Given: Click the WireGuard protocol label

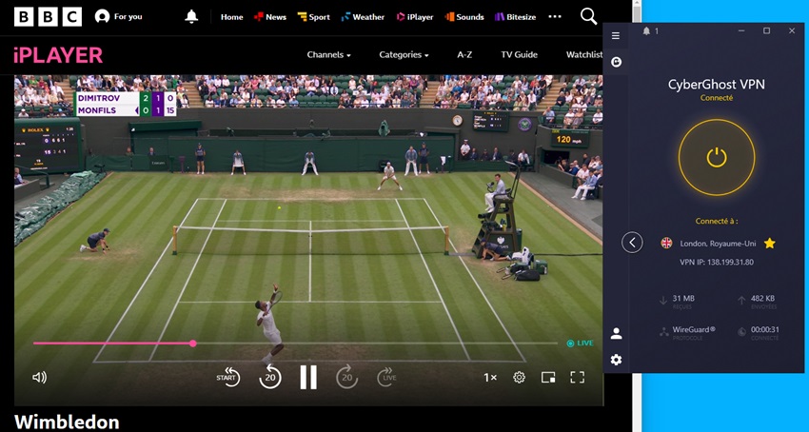Looking at the screenshot, I should coord(694,329).
